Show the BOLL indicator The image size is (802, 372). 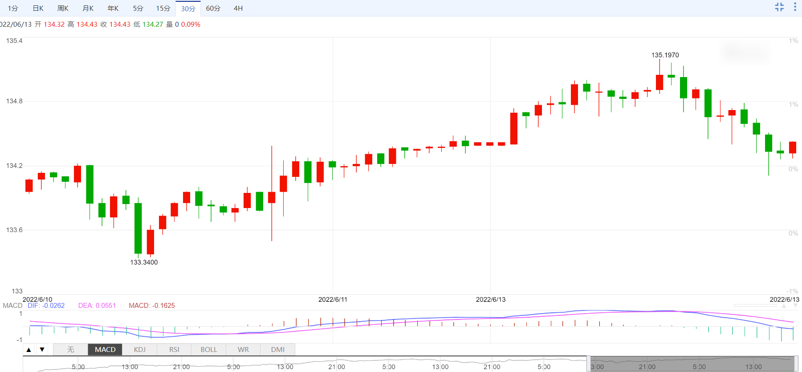click(x=209, y=350)
